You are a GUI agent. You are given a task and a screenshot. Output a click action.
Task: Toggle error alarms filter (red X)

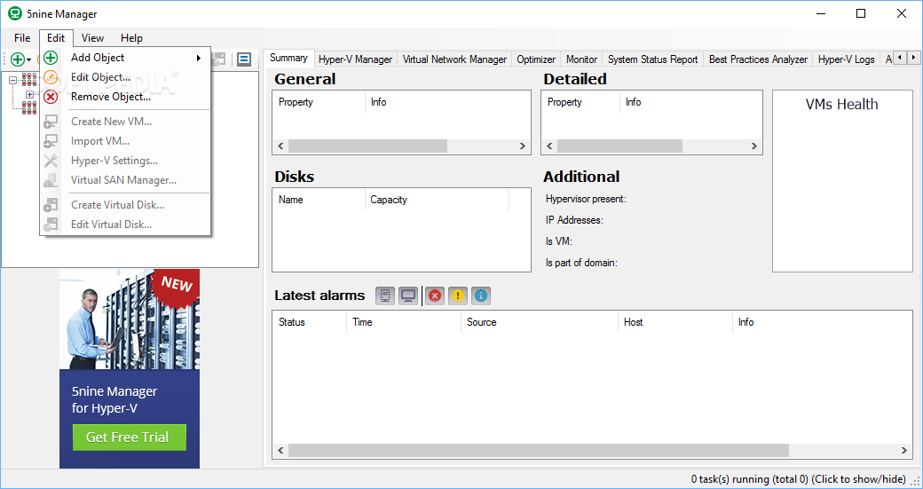point(435,296)
